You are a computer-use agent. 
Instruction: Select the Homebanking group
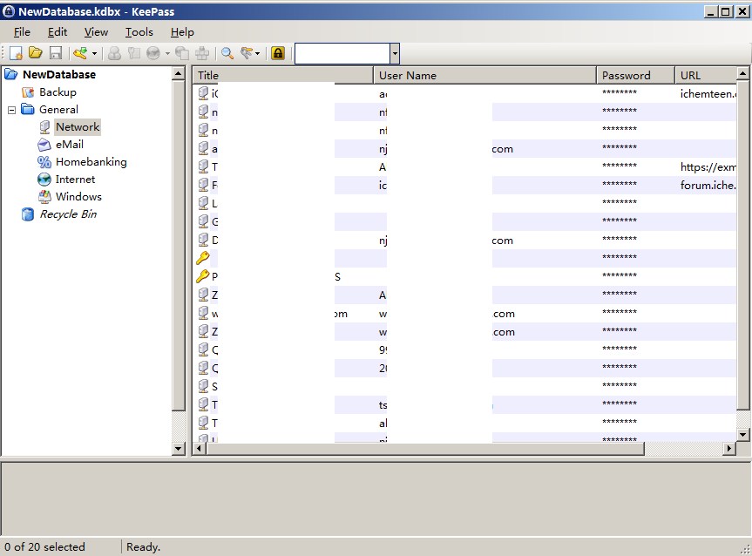(x=91, y=162)
